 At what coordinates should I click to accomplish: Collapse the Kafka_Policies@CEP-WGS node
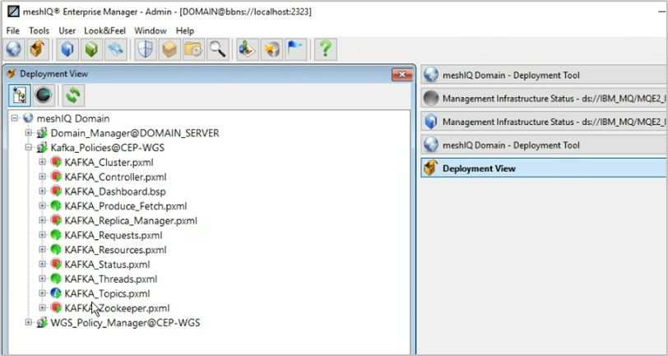29,147
